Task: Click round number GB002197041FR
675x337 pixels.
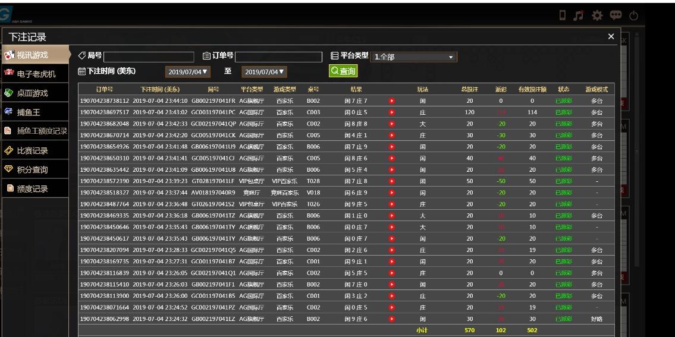Action: [214, 101]
